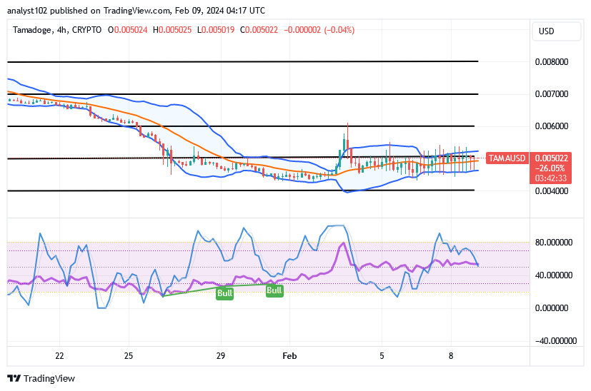Click the open value O0.005024
The image size is (591, 391).
tap(127, 30)
